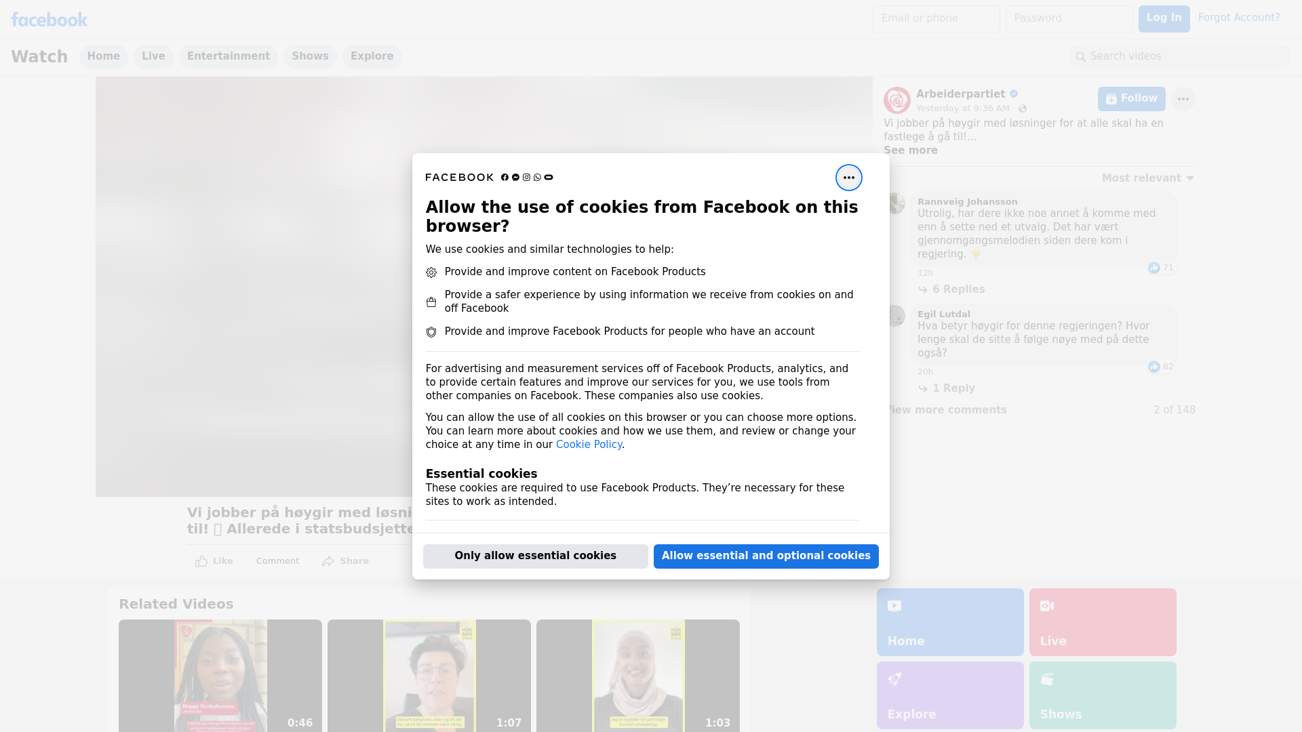Click the 20h comment timestamp
Image resolution: width=1302 pixels, height=732 pixels.
pos(925,372)
